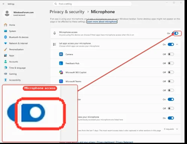Enable microphone for the Camera app
Screen dimensions: 187x144
171,54
